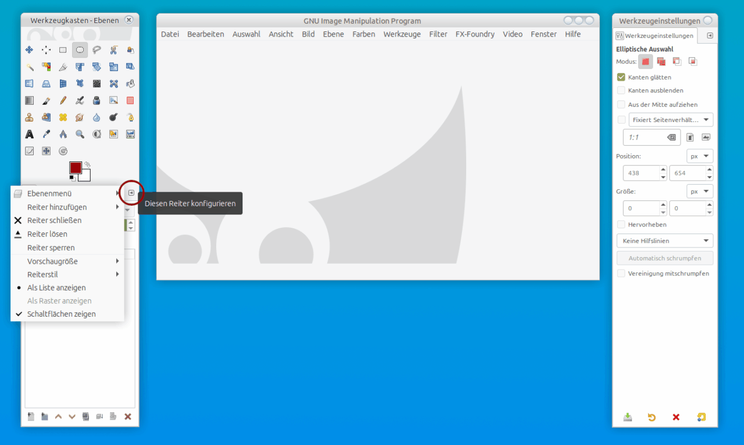Choose 'Reiter sperren' from the menu
The height and width of the screenshot is (445, 744).
tap(67, 247)
